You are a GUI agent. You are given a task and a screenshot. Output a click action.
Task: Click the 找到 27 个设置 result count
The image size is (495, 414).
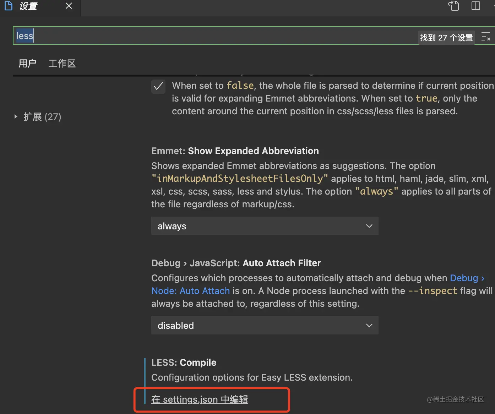coord(446,38)
